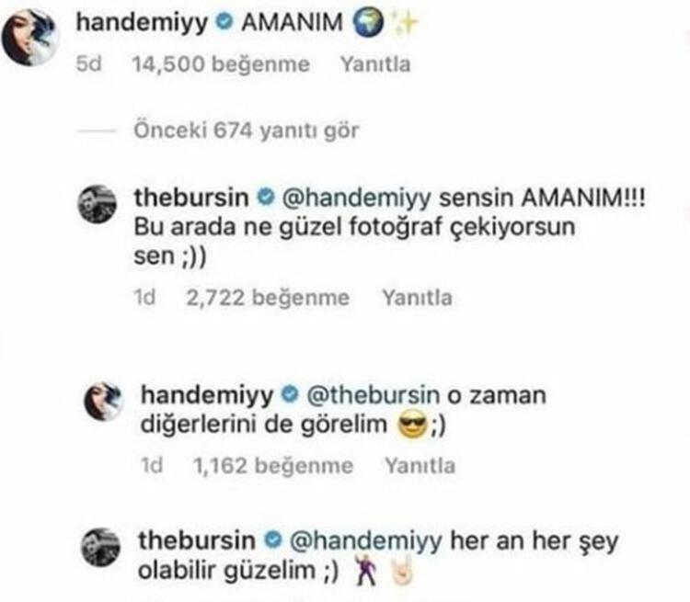Click Yanıtla under 'diğerlerini de görelim' reply
Image resolution: width=690 pixels, height=602 pixels.
point(420,466)
